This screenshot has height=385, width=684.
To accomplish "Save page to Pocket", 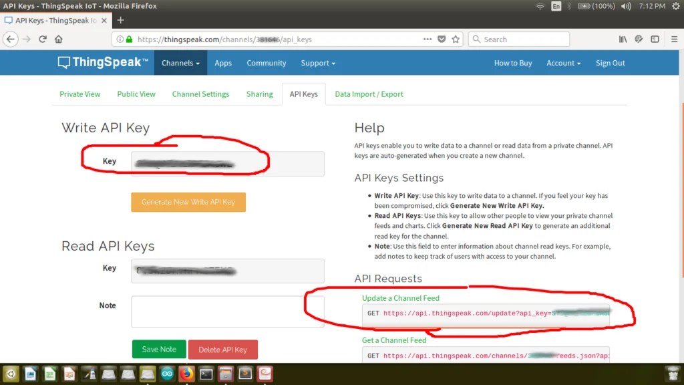I will 442,39.
